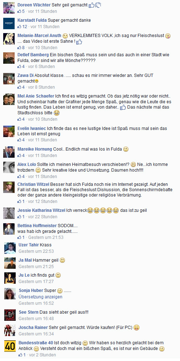Image resolution: width=180 pixels, height=361 pixels.
Task: Open Doreen Wächter's profile name
Action: (x=34, y=5)
